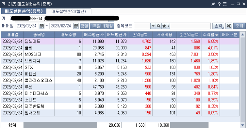Click the 거래비용 column header
Image resolution: width=247 pixels, height=128 pixels.
point(165,35)
